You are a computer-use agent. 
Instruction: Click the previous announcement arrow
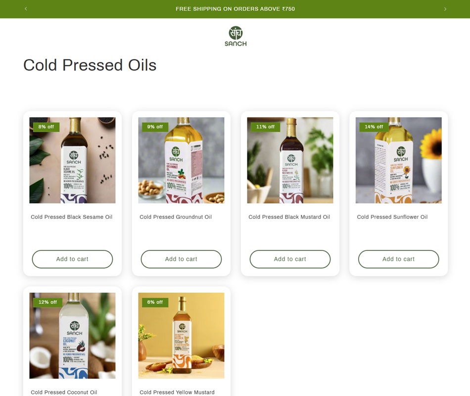point(26,9)
